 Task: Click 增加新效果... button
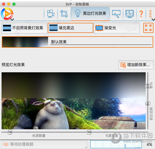point(136,65)
